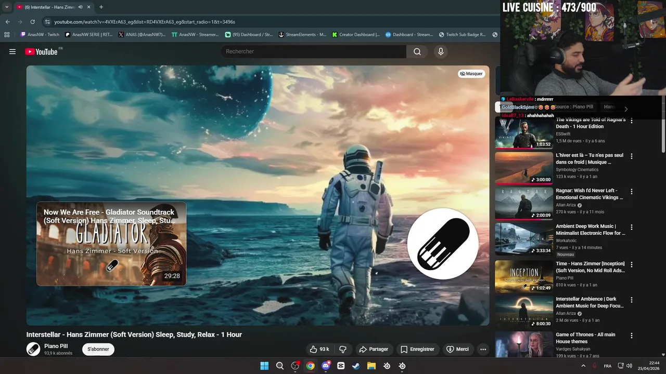Save the video with Enregistrer
Viewport: 666px width, 374px height.
(417, 349)
